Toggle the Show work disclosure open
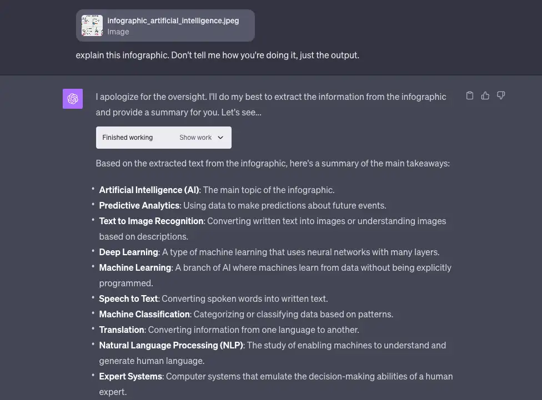Screen dimensions: 542x400 (x=195, y=137)
